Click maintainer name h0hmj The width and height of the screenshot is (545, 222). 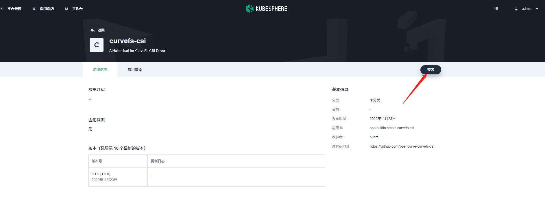[374, 137]
